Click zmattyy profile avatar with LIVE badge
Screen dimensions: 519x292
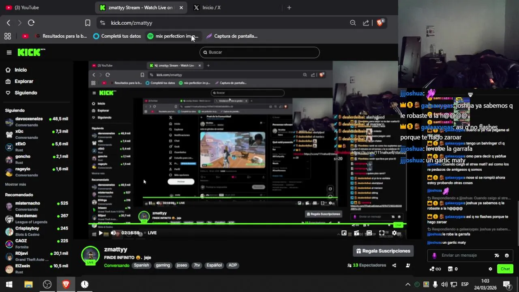[90, 255]
